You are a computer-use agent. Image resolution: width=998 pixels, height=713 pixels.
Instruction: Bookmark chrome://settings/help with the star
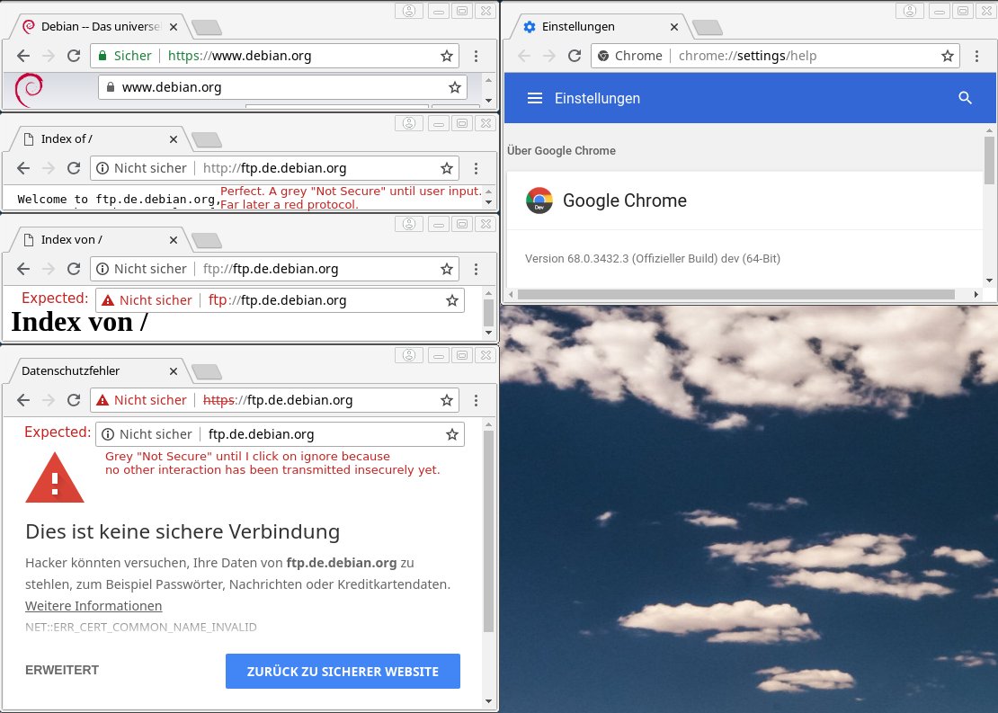(948, 56)
